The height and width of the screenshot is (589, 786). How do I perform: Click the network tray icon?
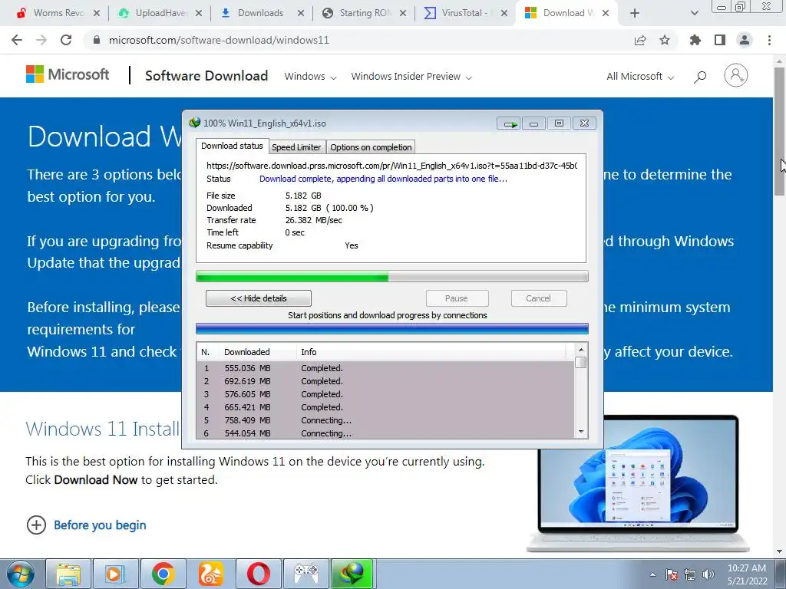click(x=690, y=574)
